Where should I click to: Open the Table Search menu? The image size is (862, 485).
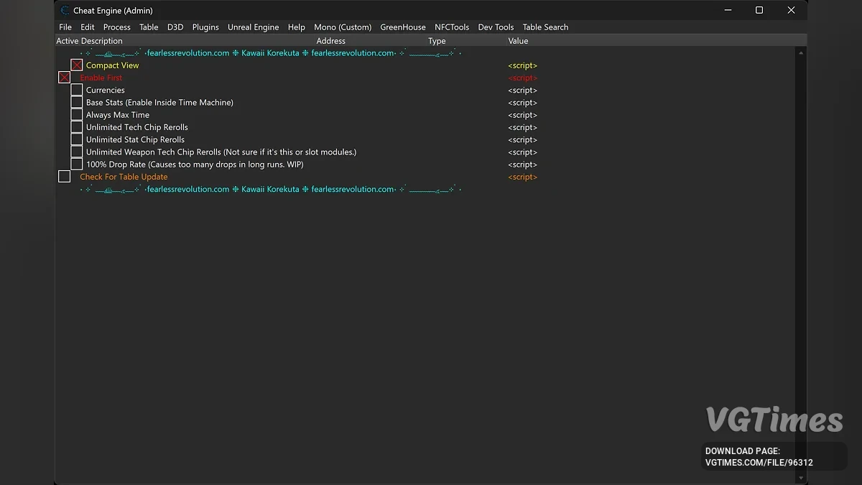[545, 27]
